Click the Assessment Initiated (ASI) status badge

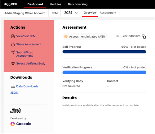85,36
